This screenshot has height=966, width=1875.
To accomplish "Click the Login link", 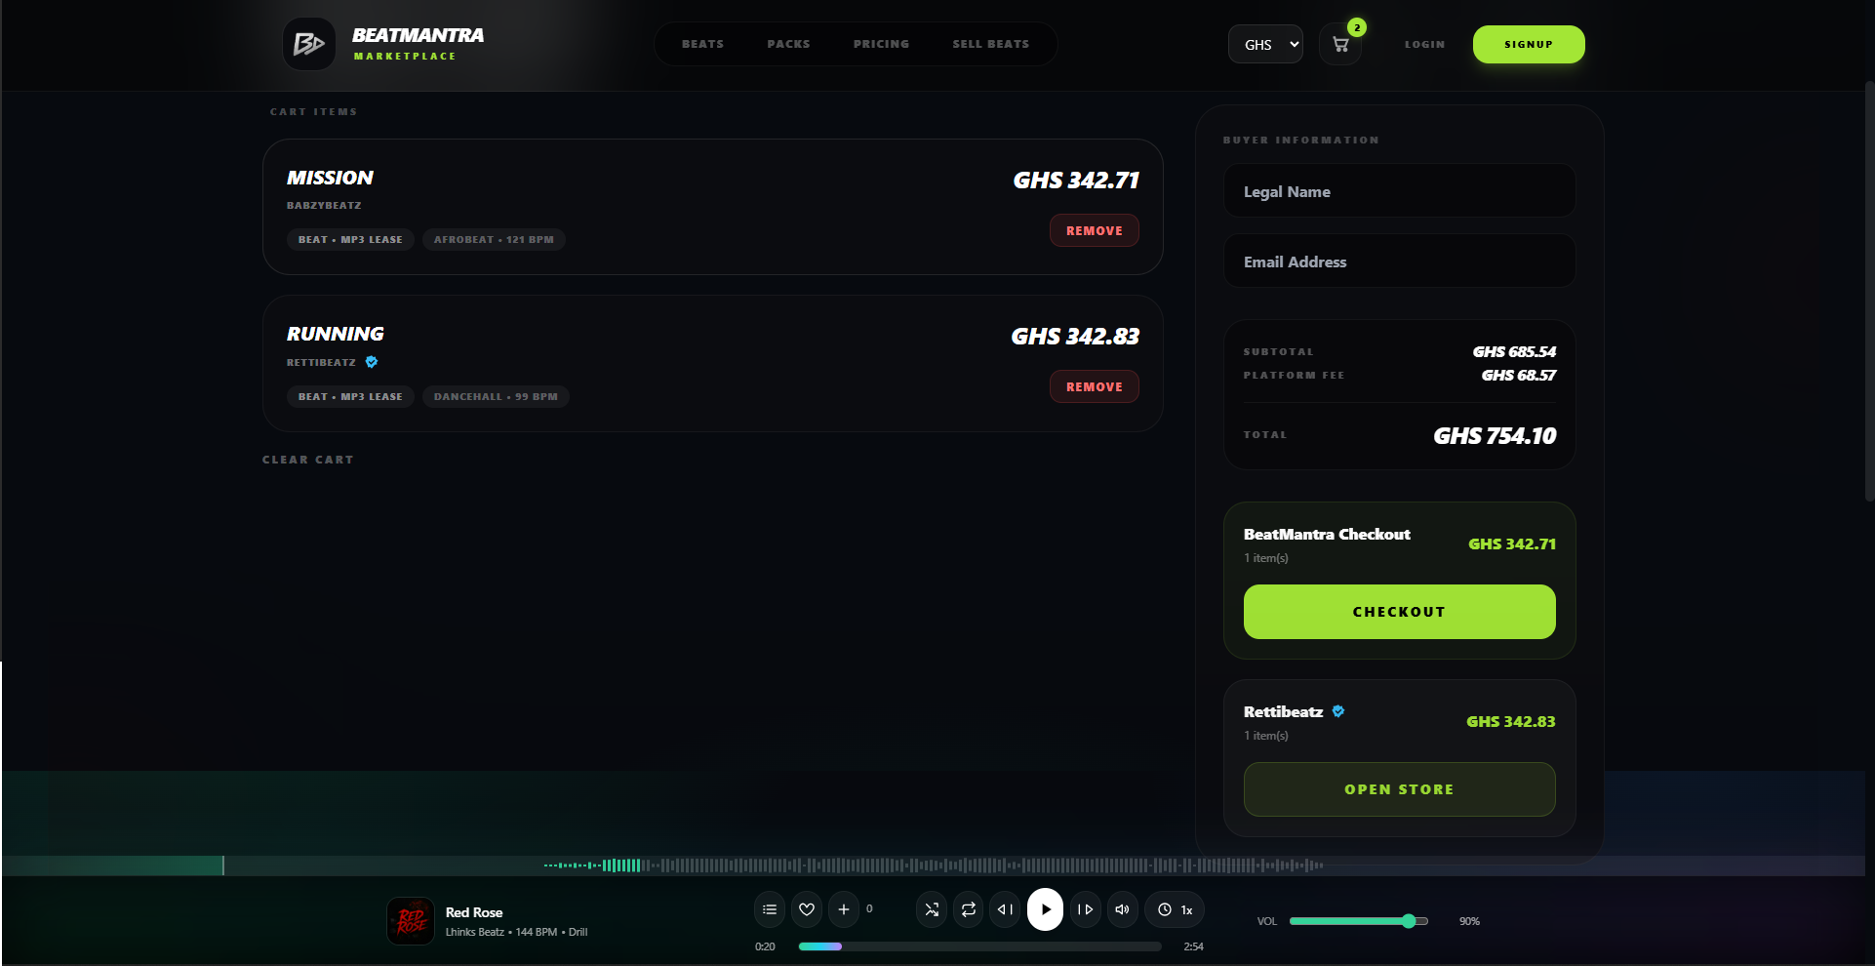I will click(1424, 44).
